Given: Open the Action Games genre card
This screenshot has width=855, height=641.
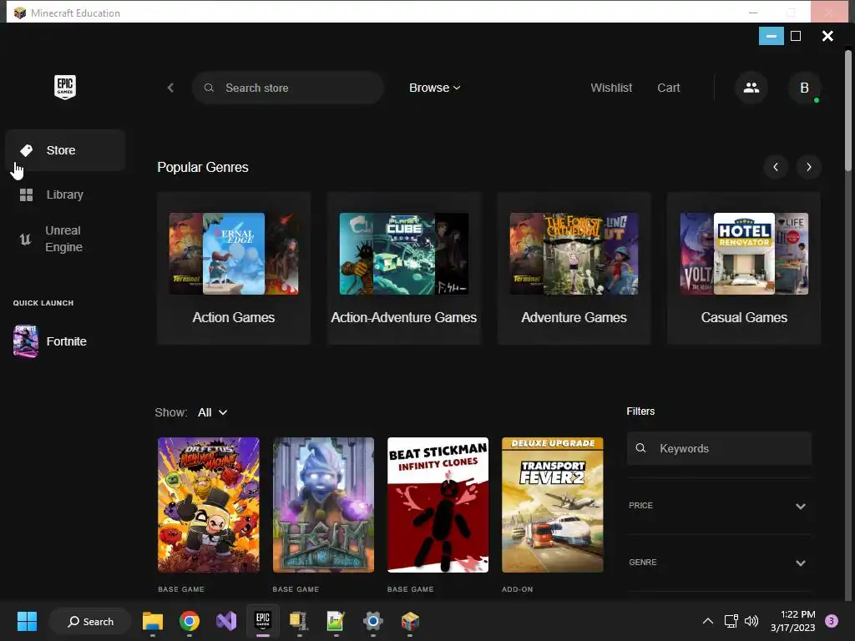Looking at the screenshot, I should click(234, 268).
